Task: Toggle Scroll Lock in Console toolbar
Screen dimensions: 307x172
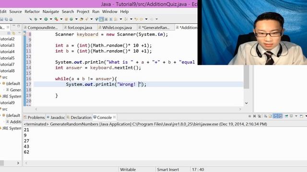Action: (271, 116)
